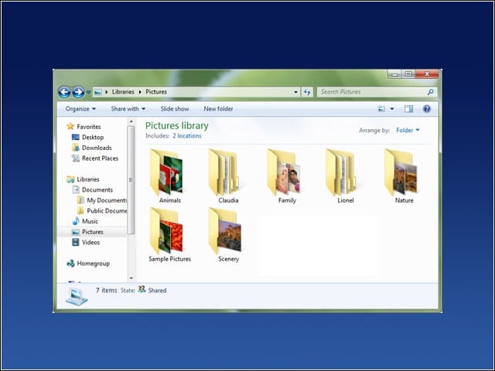This screenshot has height=371, width=495.
Task: Click the Videos film icon
Action: [76, 242]
